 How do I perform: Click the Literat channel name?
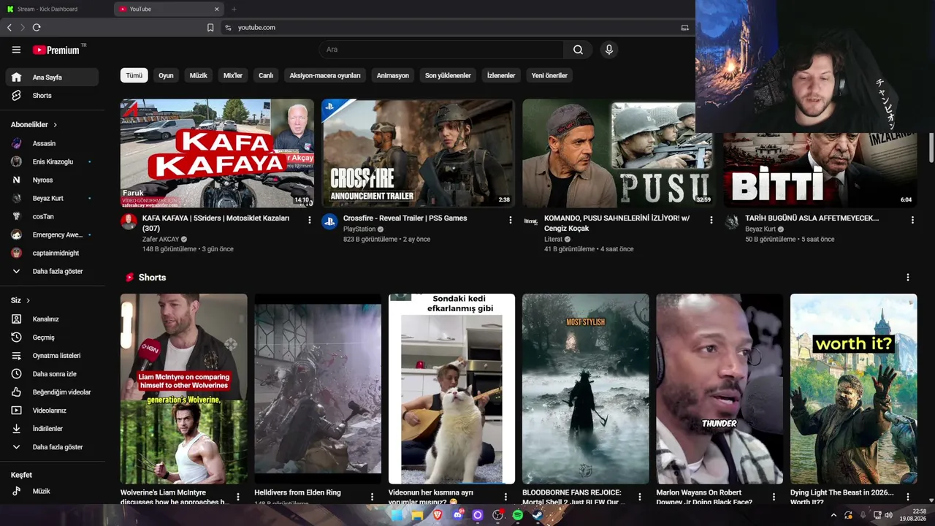click(553, 239)
